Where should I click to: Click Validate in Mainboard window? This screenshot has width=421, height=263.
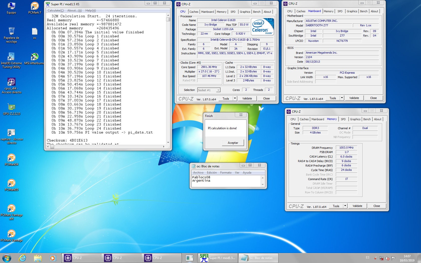(354, 98)
